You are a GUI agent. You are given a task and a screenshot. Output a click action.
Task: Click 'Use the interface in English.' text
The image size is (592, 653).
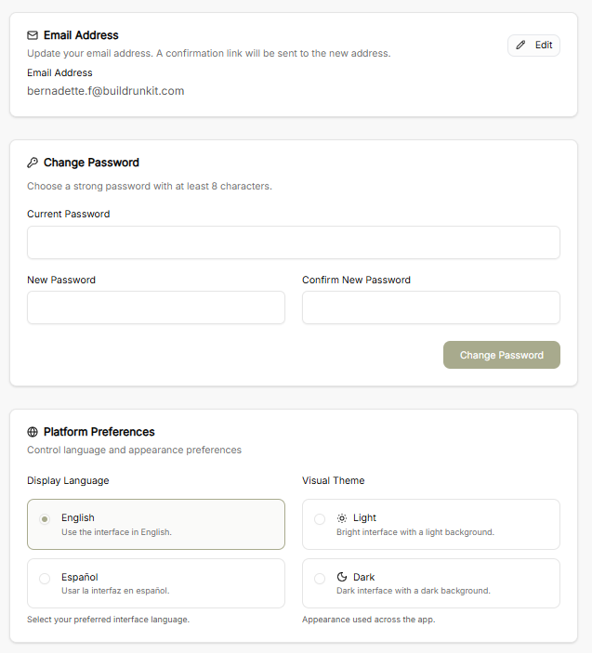coord(117,532)
